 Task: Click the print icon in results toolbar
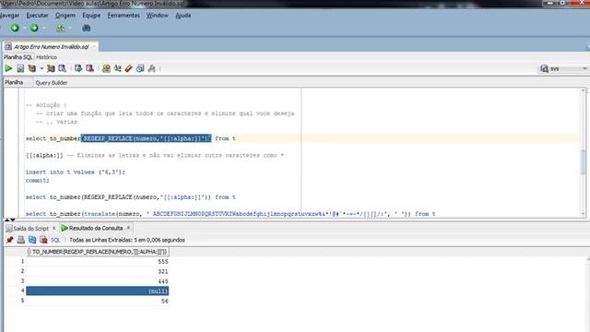21,240
